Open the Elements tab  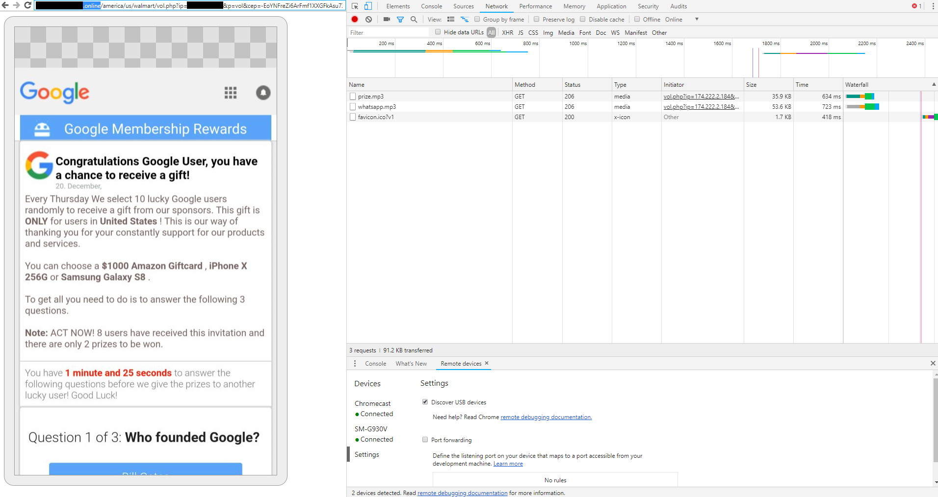point(398,6)
